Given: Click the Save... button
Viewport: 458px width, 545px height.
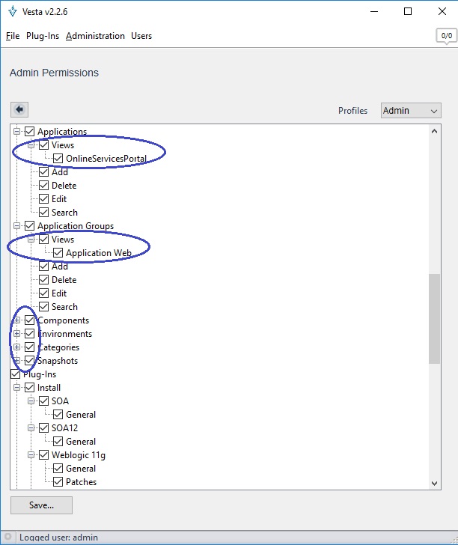Looking at the screenshot, I should click(x=41, y=505).
